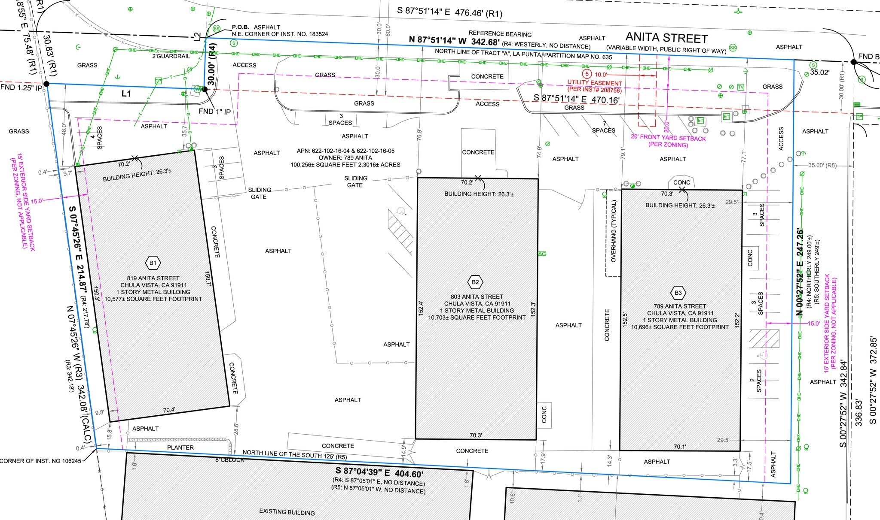
Task: Click the PLANTER label
Action: (x=180, y=447)
